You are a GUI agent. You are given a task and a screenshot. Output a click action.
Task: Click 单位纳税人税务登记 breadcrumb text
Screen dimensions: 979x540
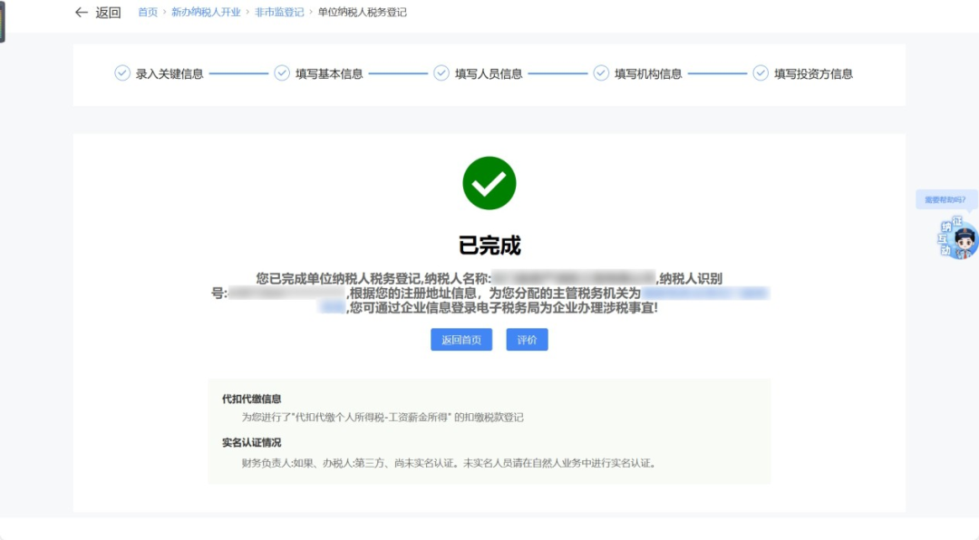(x=362, y=13)
